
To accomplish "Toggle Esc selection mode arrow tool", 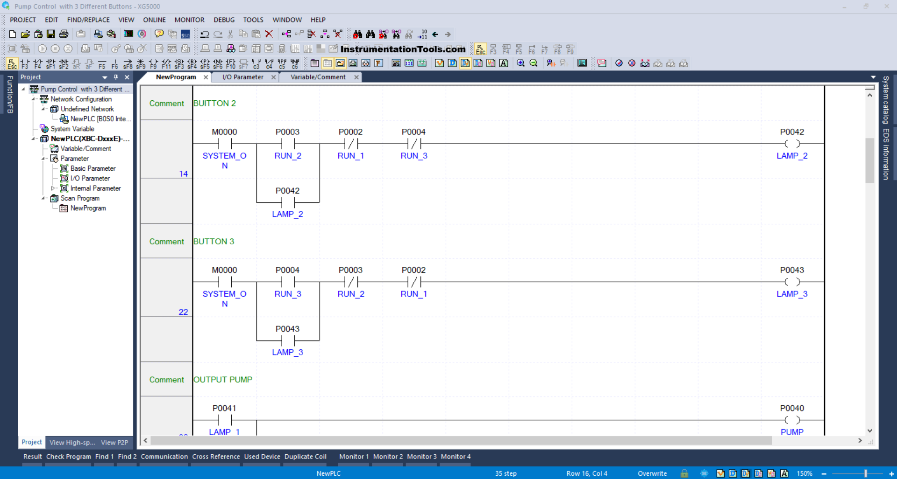I will (12, 63).
